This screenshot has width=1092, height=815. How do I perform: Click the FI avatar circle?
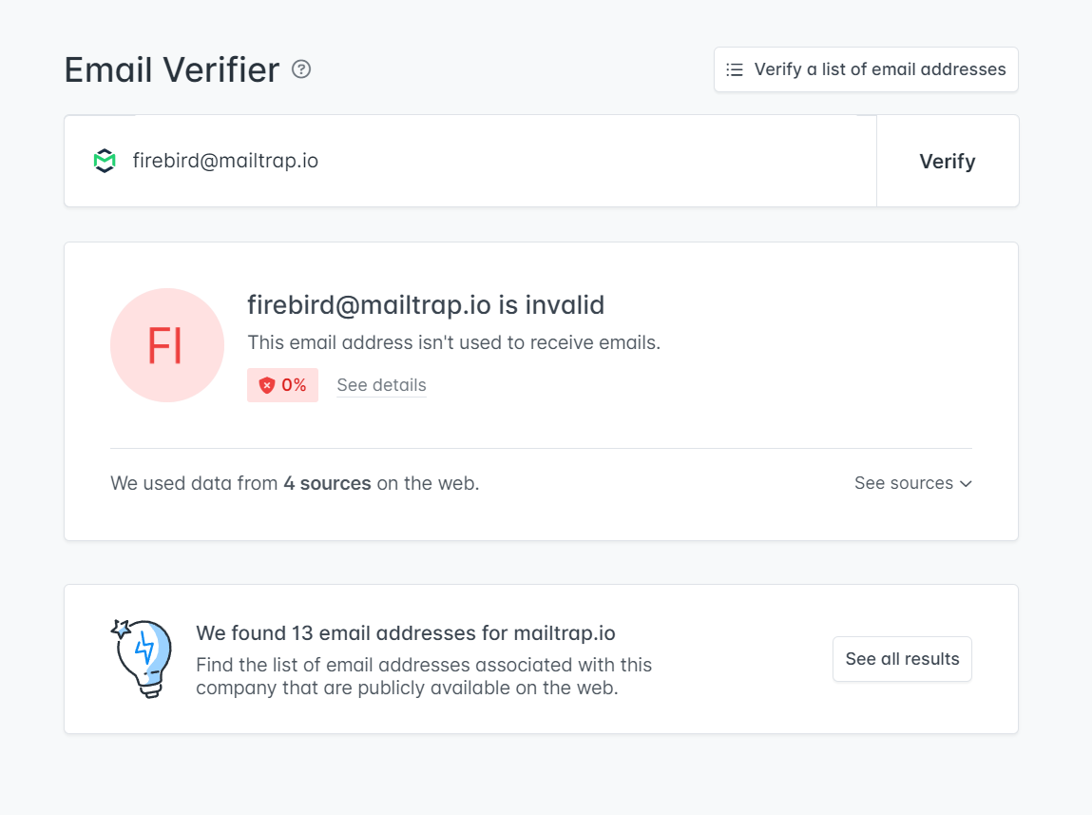(167, 345)
